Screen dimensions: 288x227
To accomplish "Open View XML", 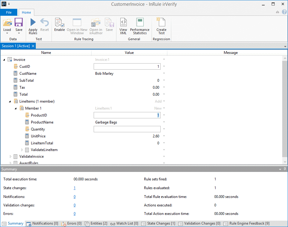I will (x=123, y=23).
